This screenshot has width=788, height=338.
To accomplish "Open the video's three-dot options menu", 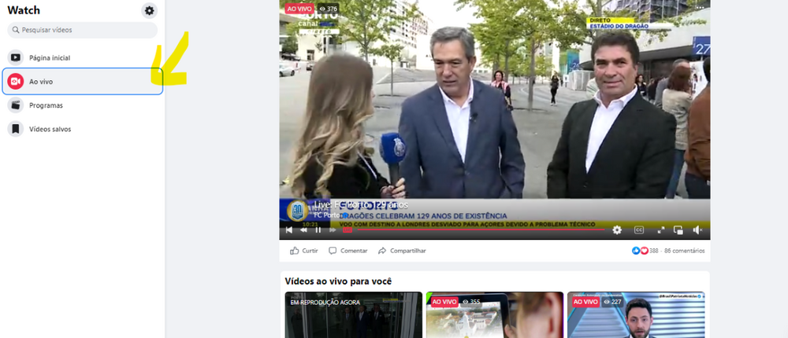I will pyautogui.click(x=700, y=8).
